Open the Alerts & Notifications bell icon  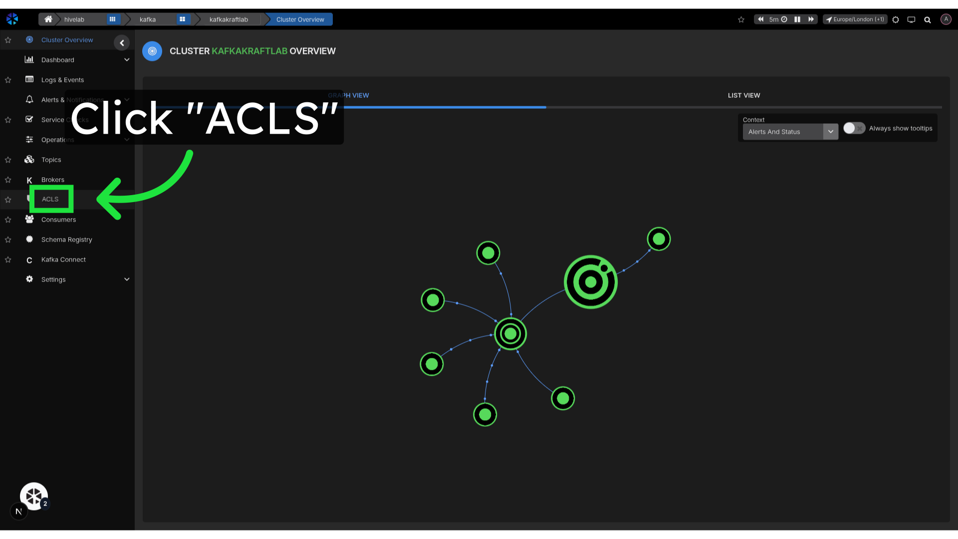(29, 99)
